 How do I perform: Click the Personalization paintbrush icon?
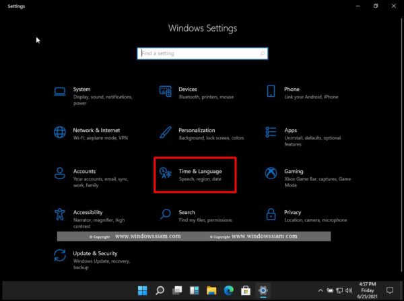coord(166,132)
